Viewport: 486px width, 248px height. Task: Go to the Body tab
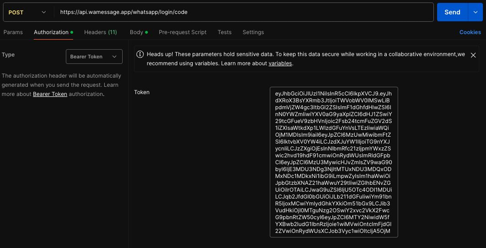pos(136,32)
